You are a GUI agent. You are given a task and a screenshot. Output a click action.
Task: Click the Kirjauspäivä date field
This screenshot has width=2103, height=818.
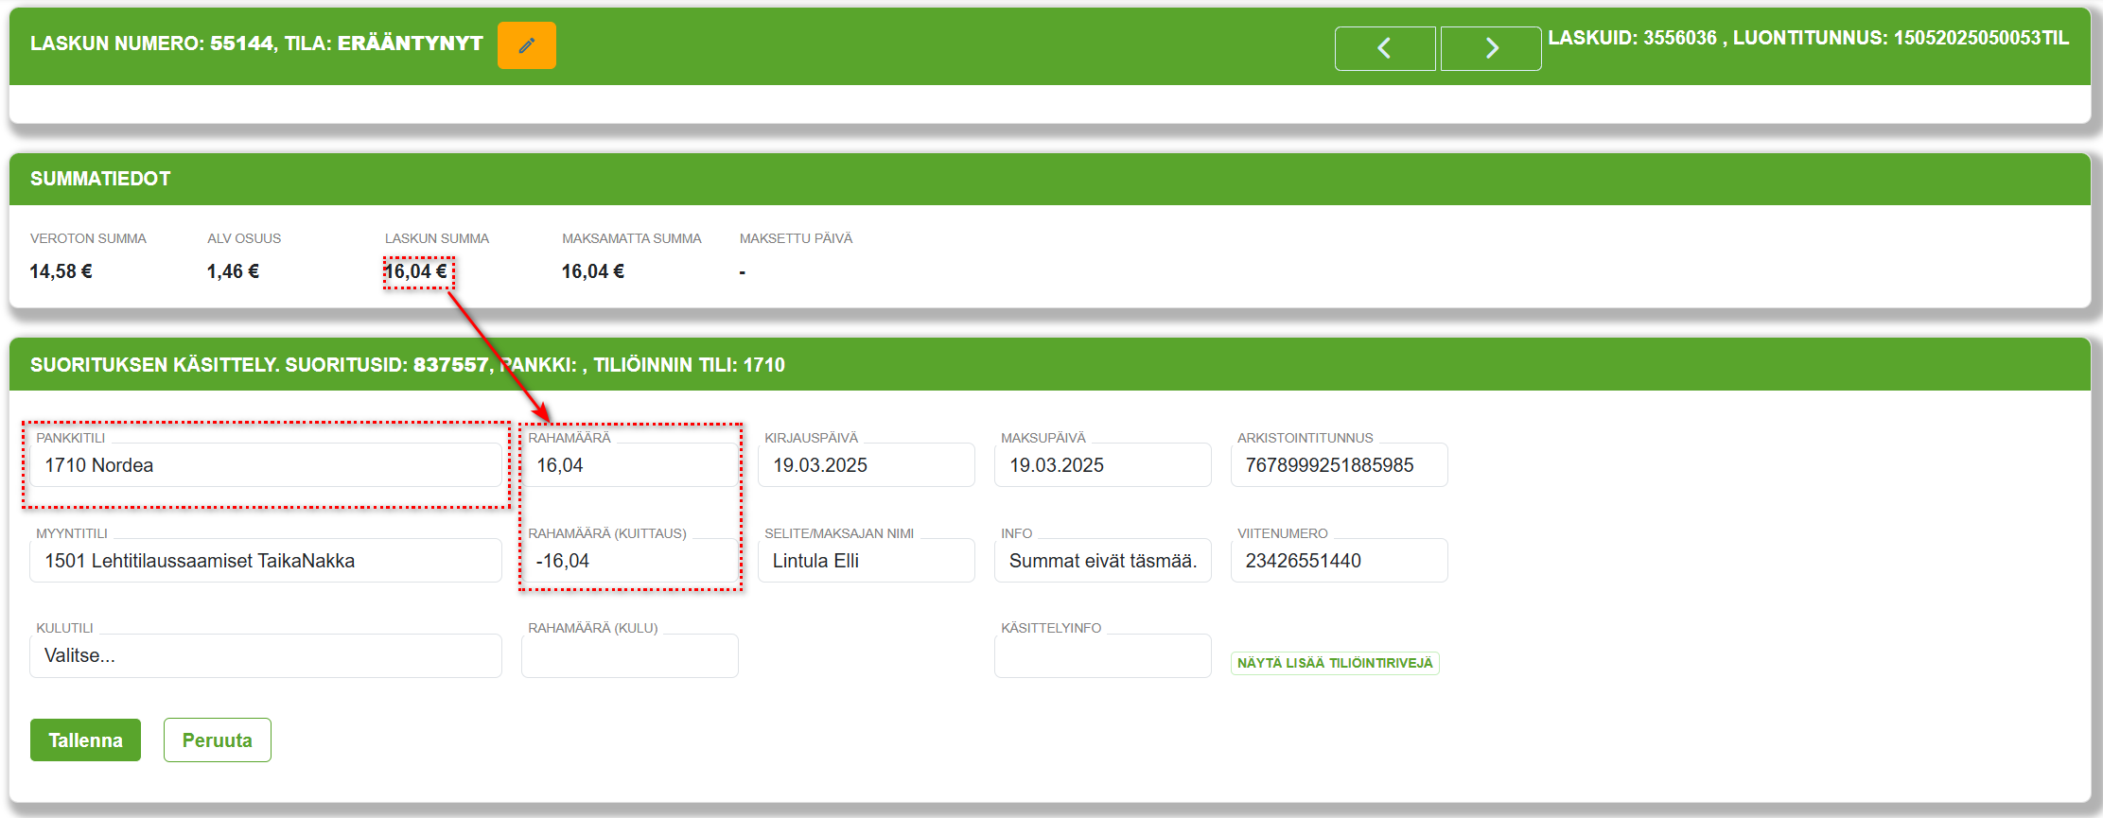point(867,465)
